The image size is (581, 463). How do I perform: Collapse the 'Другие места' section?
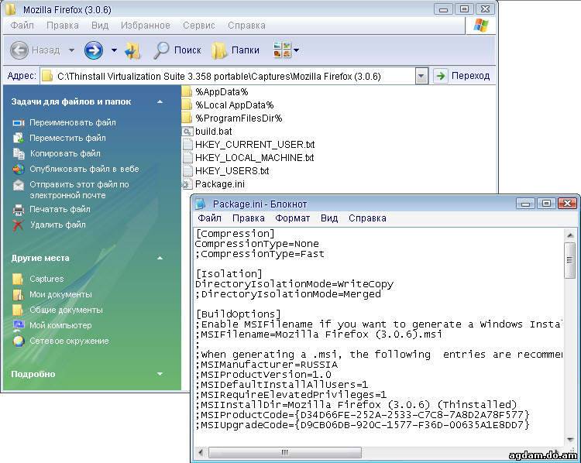pos(160,258)
